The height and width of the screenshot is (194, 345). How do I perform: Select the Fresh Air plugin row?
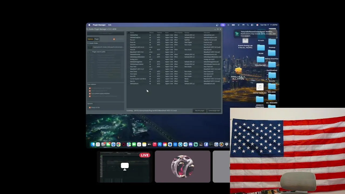tap(174, 42)
